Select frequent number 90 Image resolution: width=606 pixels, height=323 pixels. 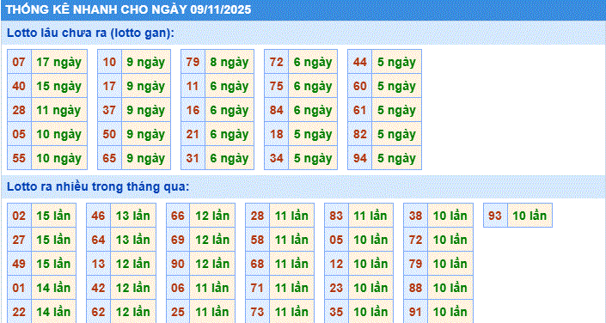[178, 263]
